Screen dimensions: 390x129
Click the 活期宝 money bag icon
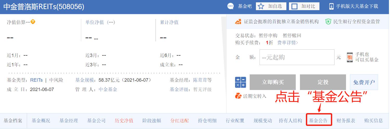[x=238, y=96]
